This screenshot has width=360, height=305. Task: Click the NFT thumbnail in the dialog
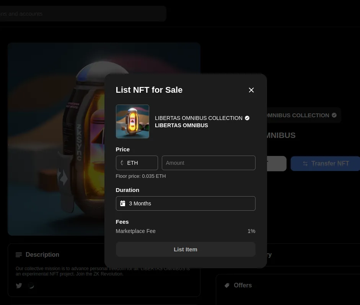tap(132, 121)
